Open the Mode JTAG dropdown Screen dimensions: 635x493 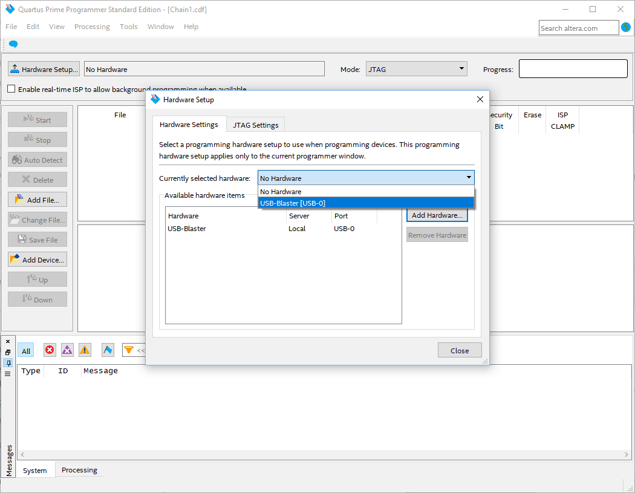[417, 70]
